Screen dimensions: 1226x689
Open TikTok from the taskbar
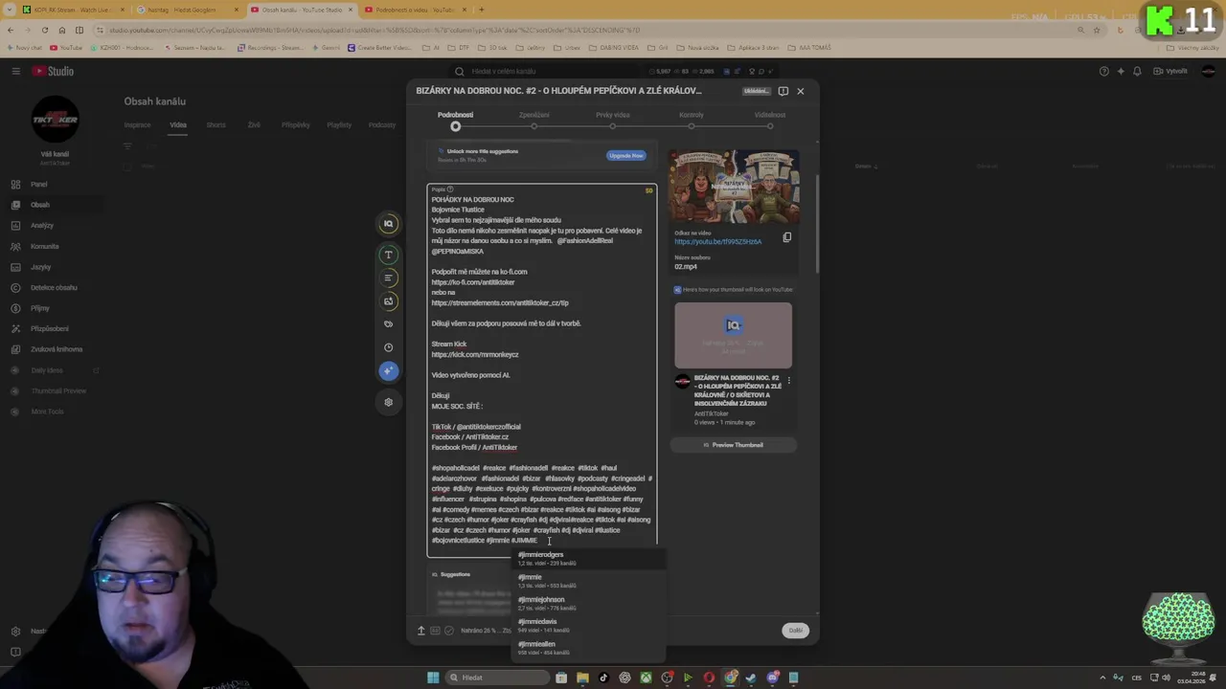(603, 678)
